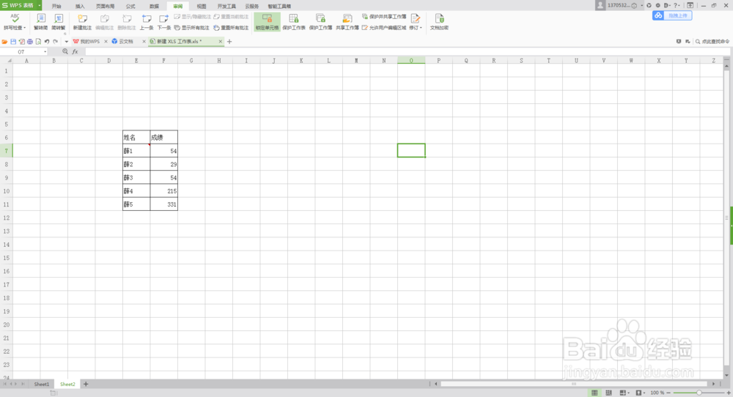
Task: Click the save icon in quick toolbar
Action: pos(13,42)
